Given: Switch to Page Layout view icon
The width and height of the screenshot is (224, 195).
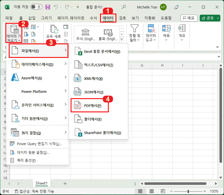Looking at the screenshot, I should click(152, 191).
